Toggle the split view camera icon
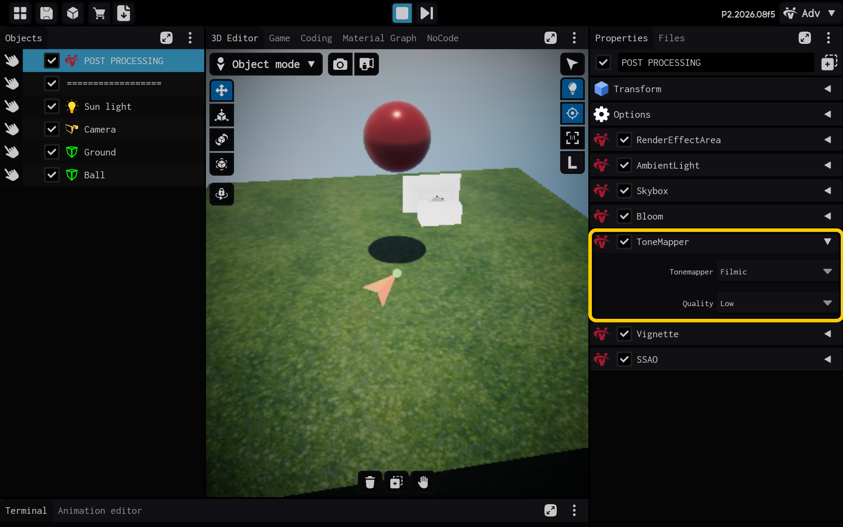This screenshot has width=843, height=527. tap(367, 65)
